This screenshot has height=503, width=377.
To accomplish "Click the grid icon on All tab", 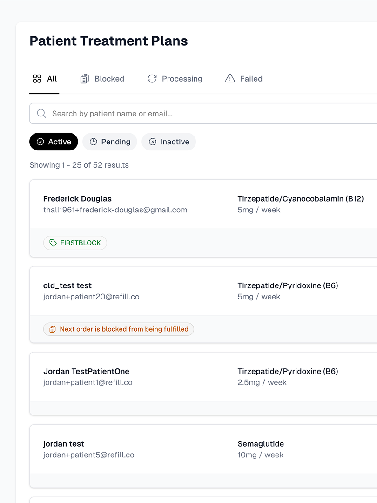I will pos(37,79).
